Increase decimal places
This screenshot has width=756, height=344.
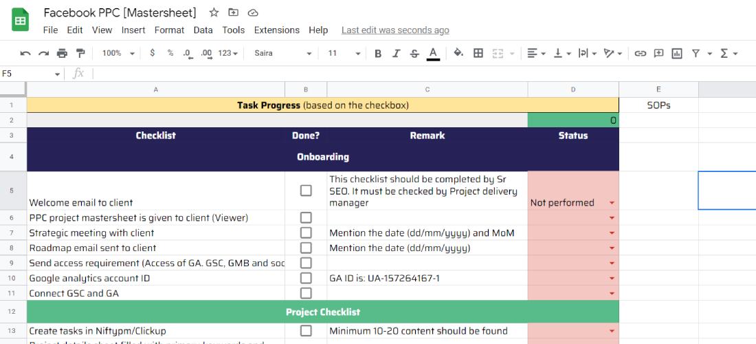(206, 54)
